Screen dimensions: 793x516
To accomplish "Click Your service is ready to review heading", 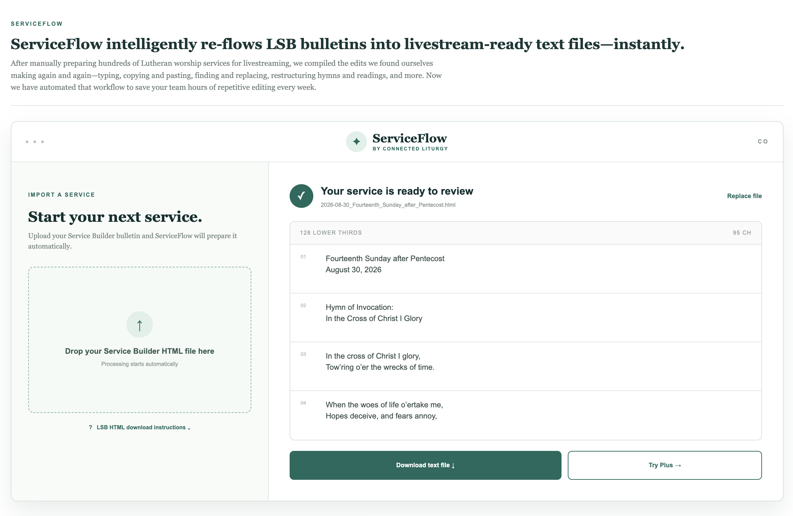I will pyautogui.click(x=397, y=191).
